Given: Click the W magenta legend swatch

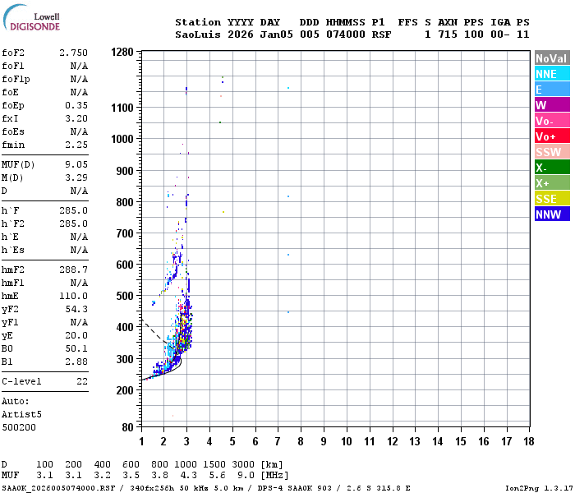Looking at the screenshot, I should [552, 105].
